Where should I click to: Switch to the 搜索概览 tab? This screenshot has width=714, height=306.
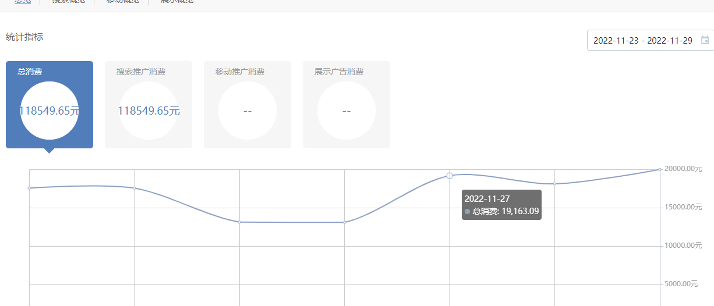pyautogui.click(x=68, y=2)
